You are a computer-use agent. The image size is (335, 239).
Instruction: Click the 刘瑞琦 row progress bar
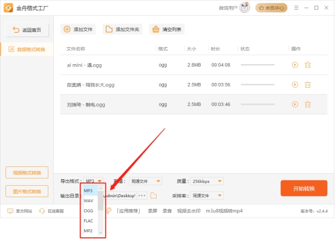click(258, 104)
